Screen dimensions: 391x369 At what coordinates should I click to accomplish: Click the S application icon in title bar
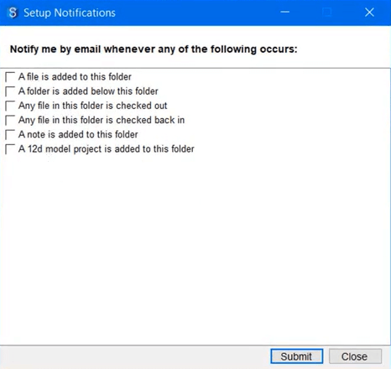pyautogui.click(x=13, y=13)
